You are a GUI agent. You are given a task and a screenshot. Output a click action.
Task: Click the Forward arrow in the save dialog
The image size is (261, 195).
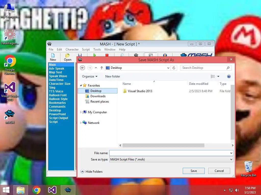click(x=90, y=68)
